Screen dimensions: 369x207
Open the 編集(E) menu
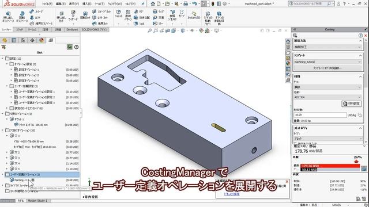(x=61, y=4)
